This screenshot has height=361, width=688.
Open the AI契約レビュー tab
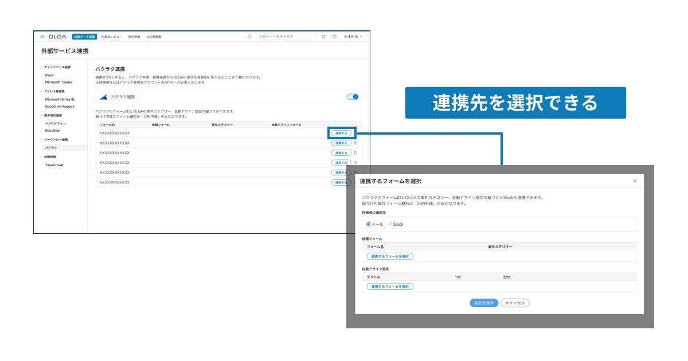112,37
